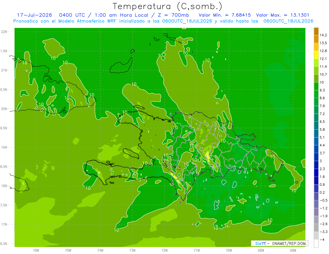
Task: Click the legend value "9.3"
Action: tap(322, 90)
